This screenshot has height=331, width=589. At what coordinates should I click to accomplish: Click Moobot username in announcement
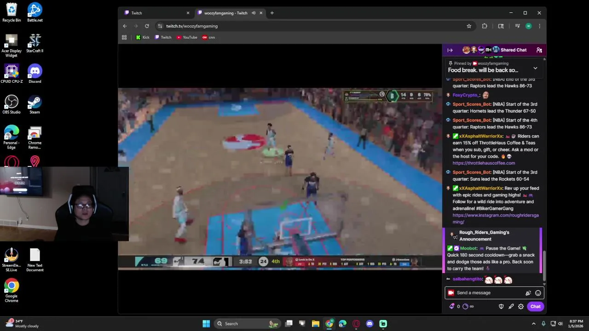pos(468,248)
